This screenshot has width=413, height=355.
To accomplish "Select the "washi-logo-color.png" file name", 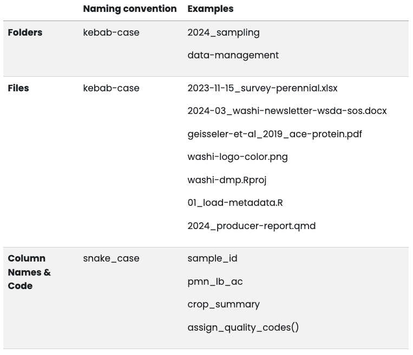I will [237, 157].
